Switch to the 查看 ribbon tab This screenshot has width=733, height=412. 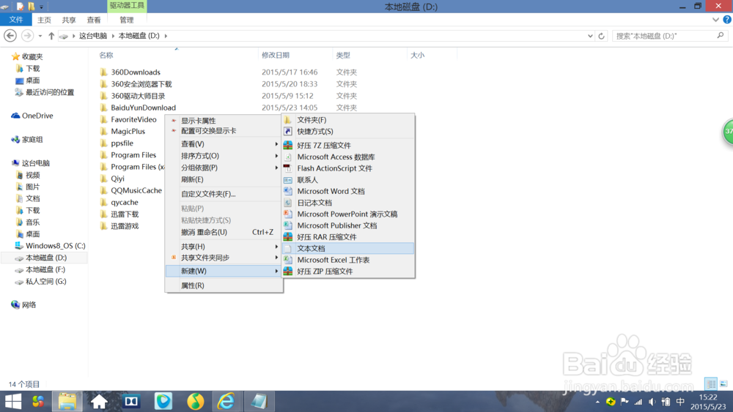94,20
